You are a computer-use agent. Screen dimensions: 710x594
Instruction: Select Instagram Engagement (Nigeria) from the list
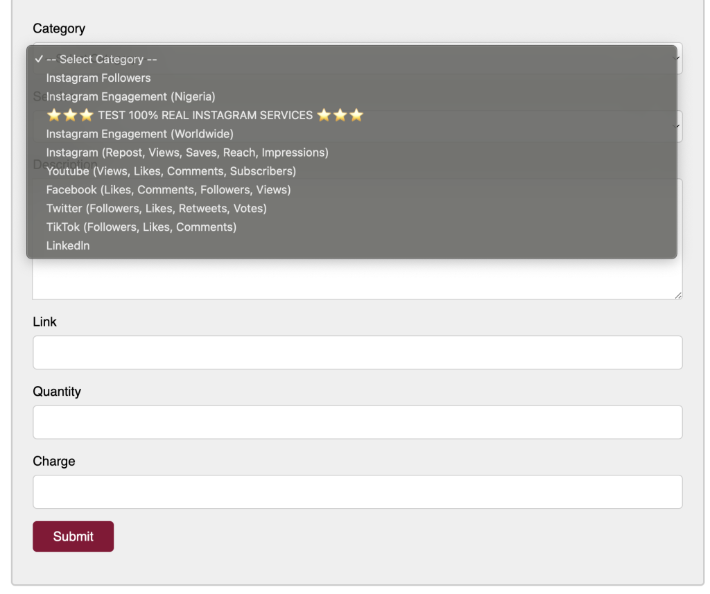130,97
